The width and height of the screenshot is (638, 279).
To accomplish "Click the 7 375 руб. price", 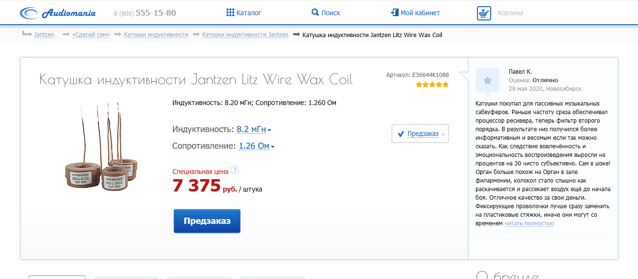I will pos(205,186).
